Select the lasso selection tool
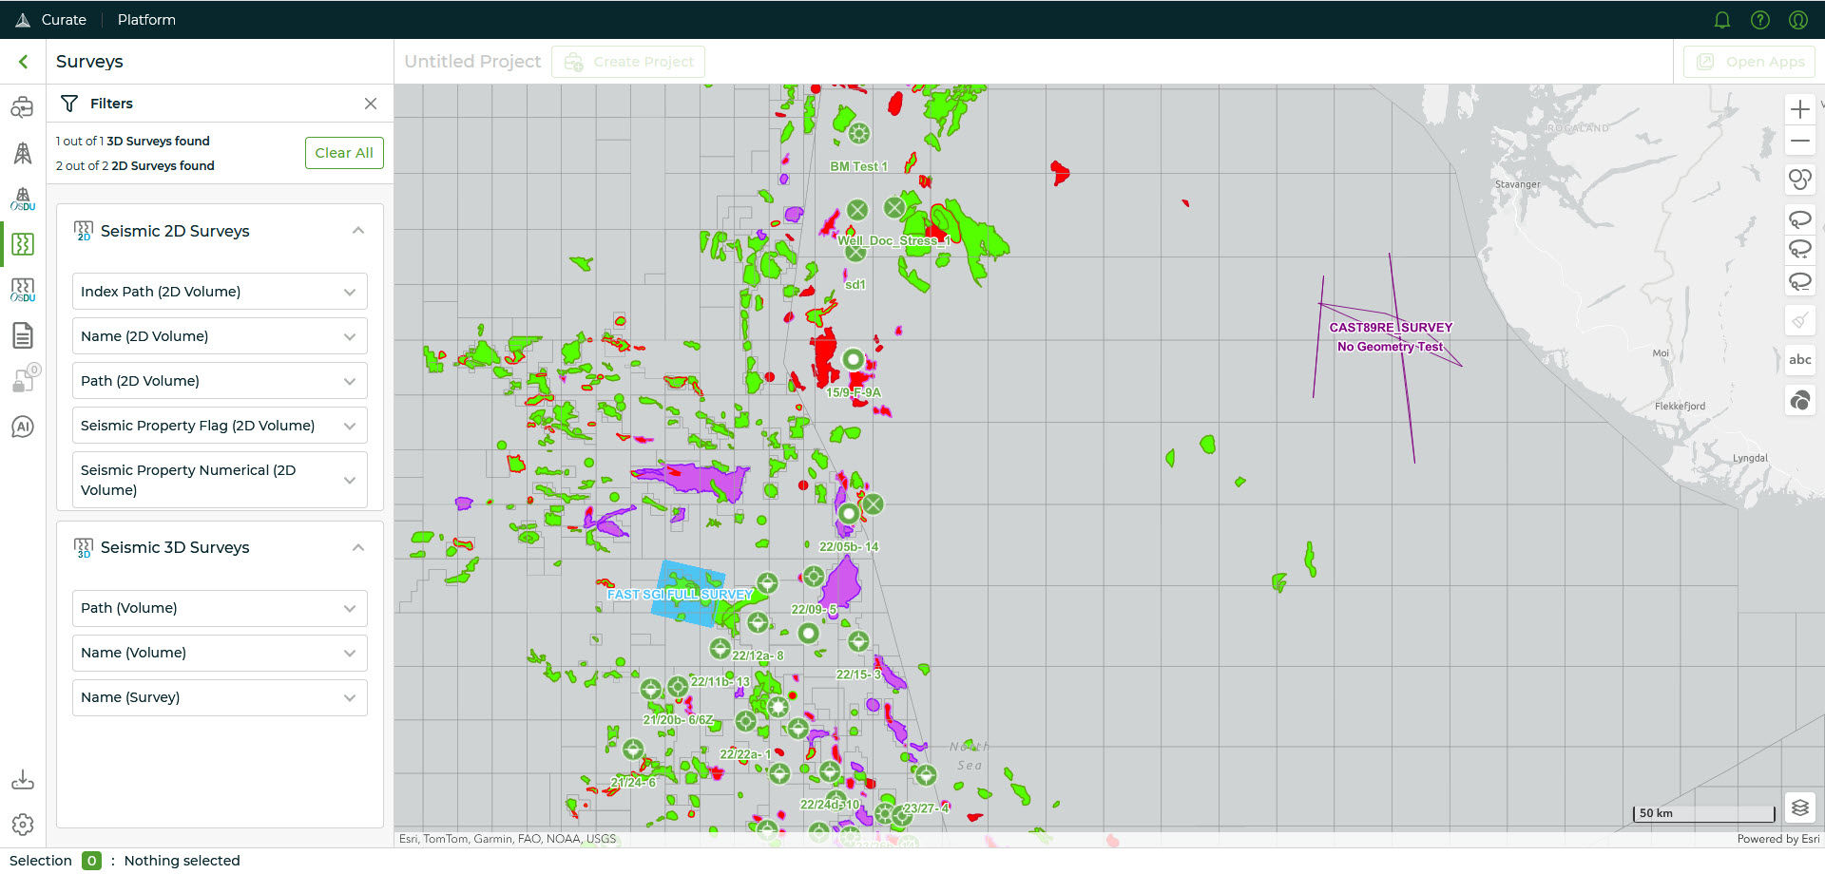This screenshot has width=1825, height=874. [x=1799, y=219]
